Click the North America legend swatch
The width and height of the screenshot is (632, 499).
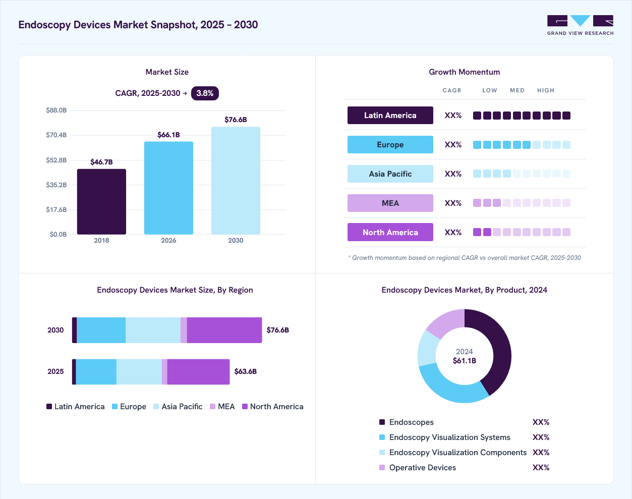click(245, 407)
